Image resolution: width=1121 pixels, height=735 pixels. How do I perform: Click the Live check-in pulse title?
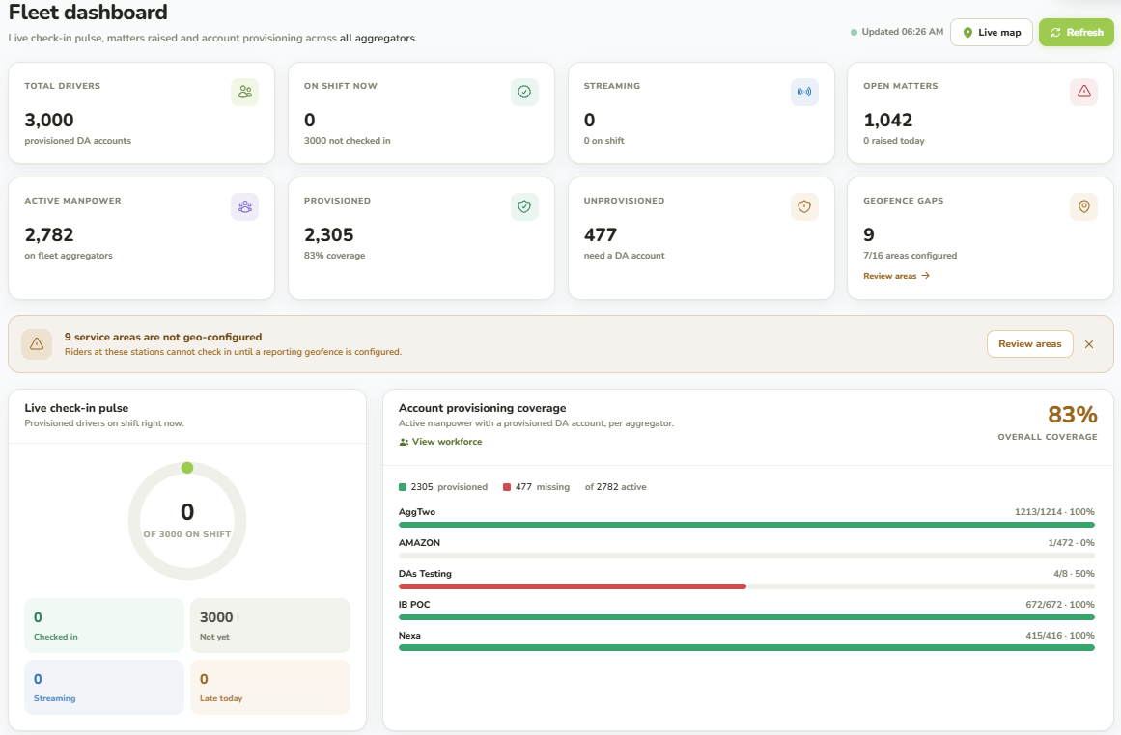(76, 408)
